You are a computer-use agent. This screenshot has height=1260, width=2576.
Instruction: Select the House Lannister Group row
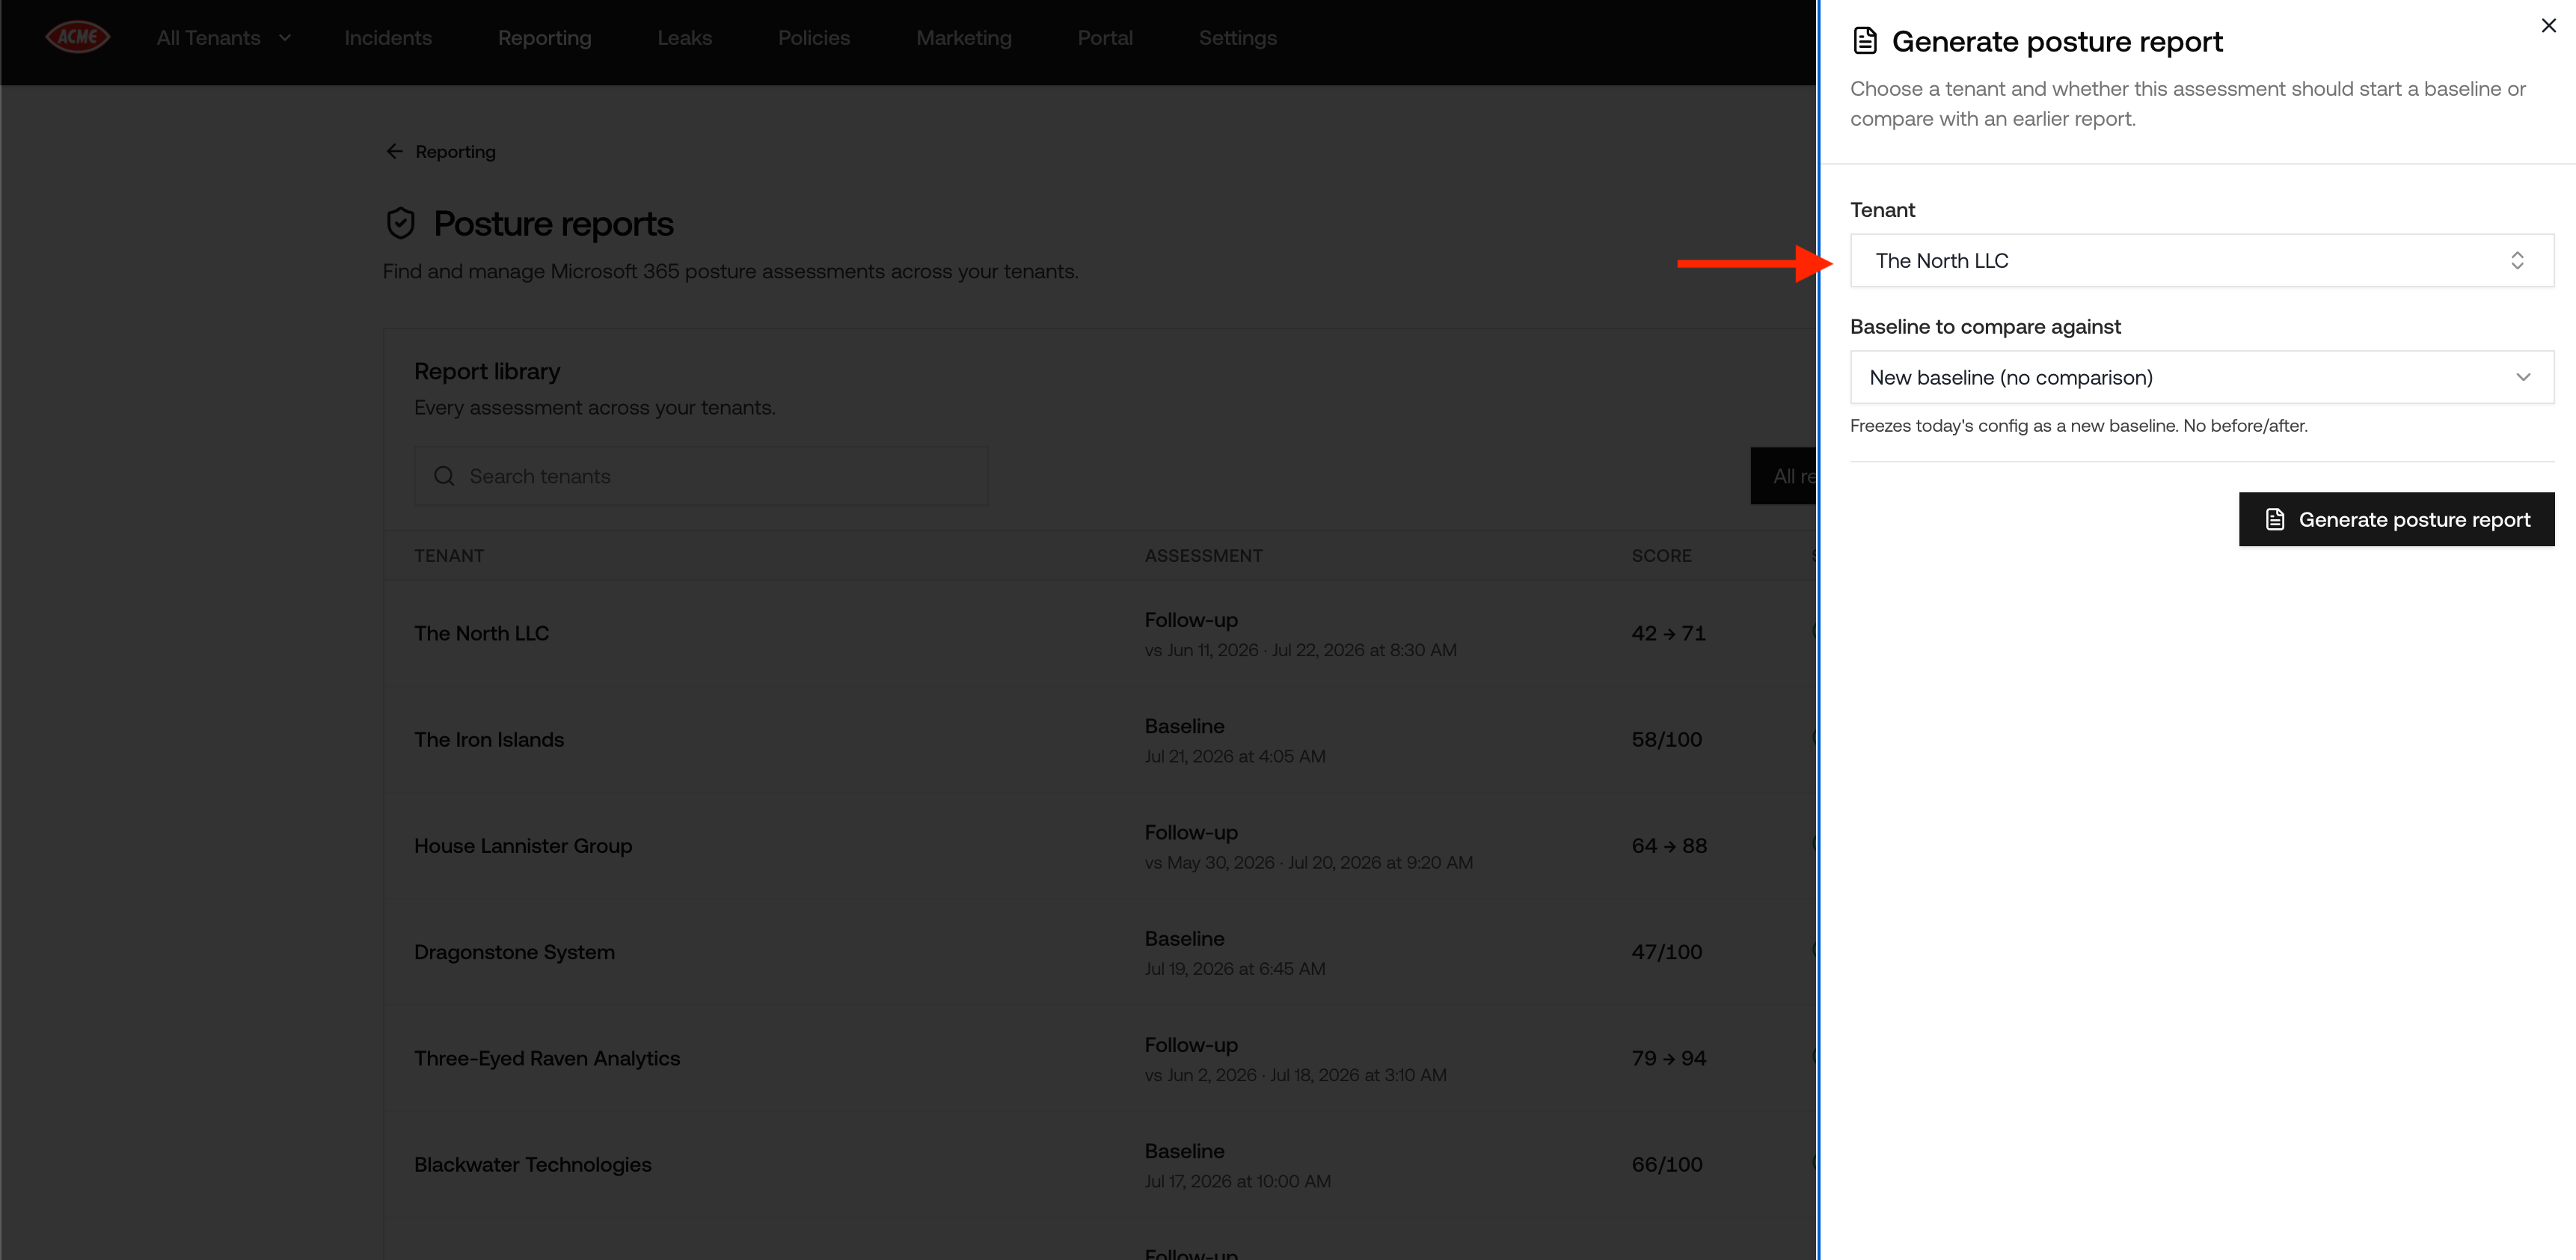point(1100,846)
